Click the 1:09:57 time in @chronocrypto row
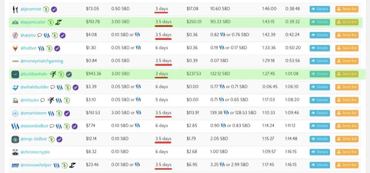The height and width of the screenshot is (173, 370). (269, 152)
